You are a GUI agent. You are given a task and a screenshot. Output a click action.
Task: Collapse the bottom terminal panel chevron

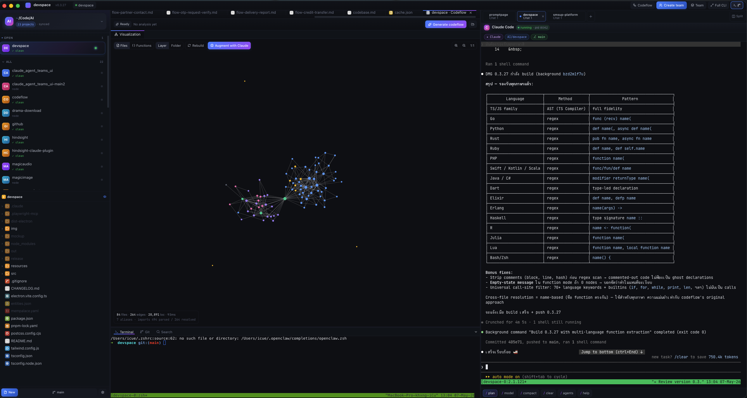pos(476,332)
